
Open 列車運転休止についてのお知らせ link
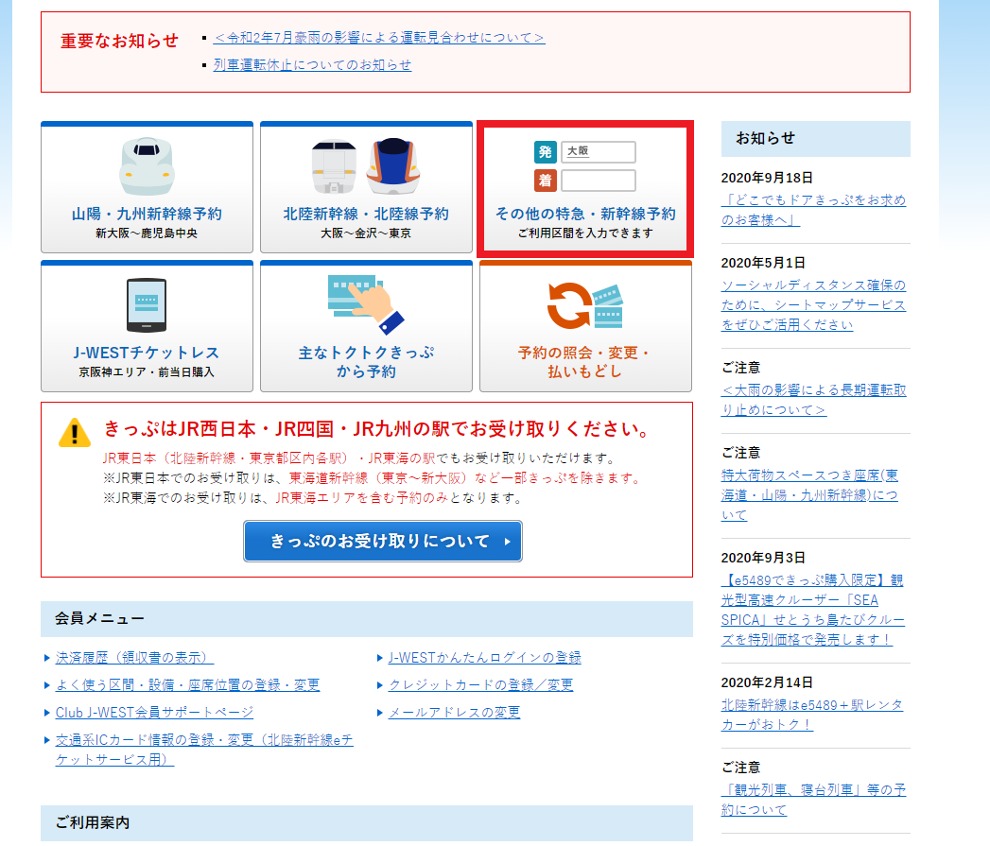(x=313, y=65)
